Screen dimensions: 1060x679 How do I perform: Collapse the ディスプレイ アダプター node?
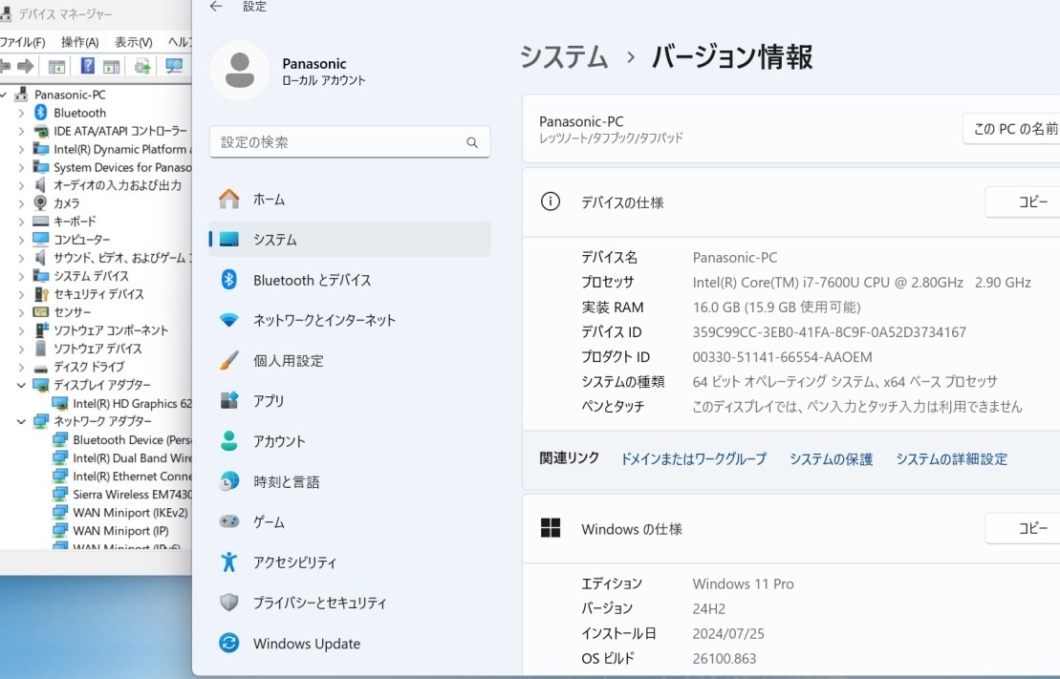21,385
